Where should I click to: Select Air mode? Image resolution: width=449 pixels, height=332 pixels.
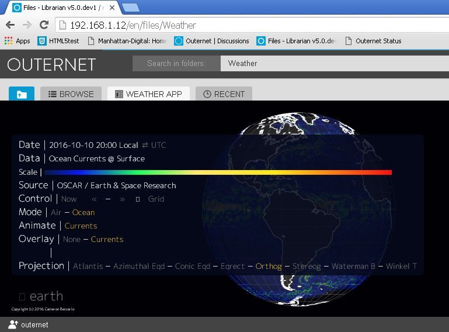[56, 212]
